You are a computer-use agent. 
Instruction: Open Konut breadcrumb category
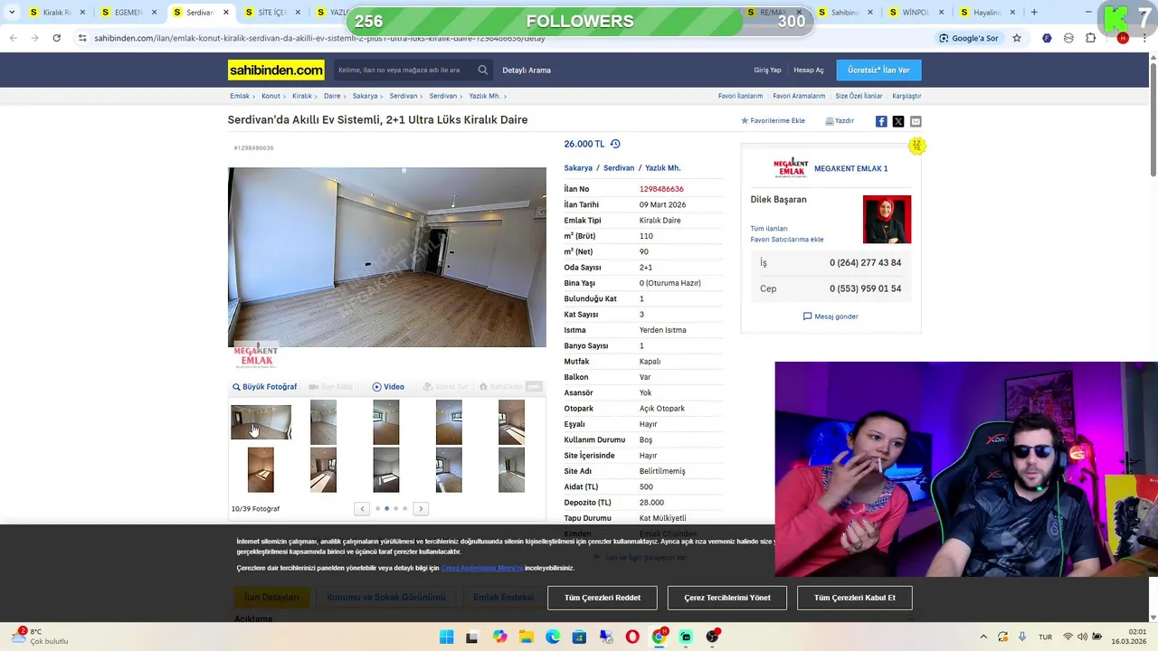coord(271,96)
